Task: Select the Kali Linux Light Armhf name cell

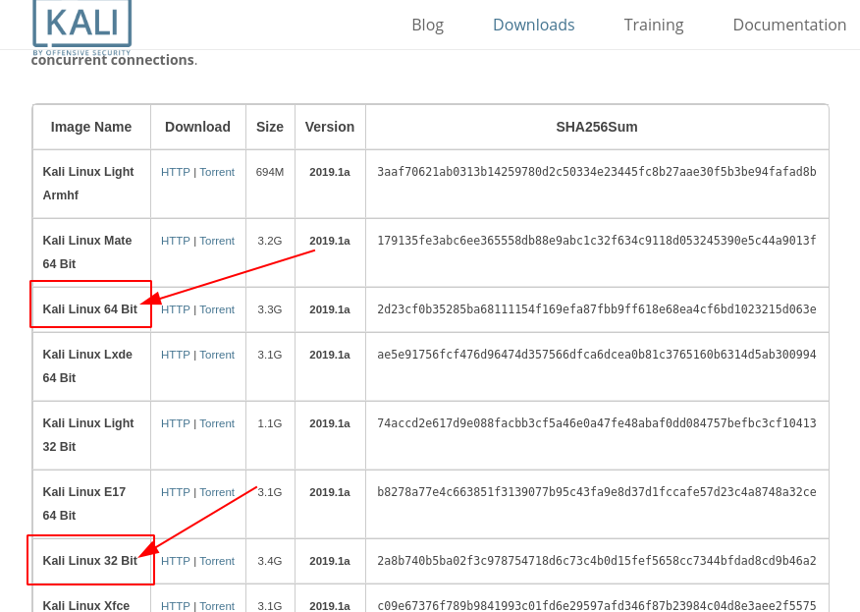Action: pos(91,184)
